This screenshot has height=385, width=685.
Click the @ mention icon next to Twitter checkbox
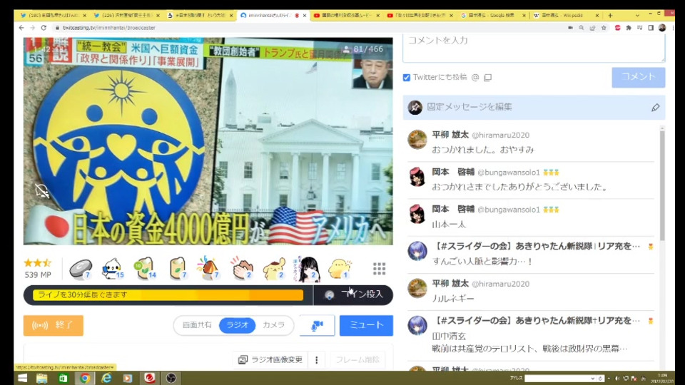(x=475, y=77)
